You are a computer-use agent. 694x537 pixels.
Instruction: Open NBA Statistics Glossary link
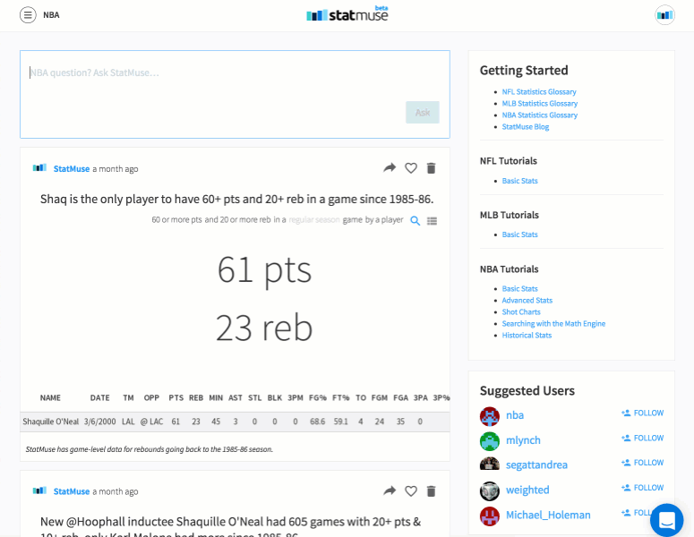(540, 115)
